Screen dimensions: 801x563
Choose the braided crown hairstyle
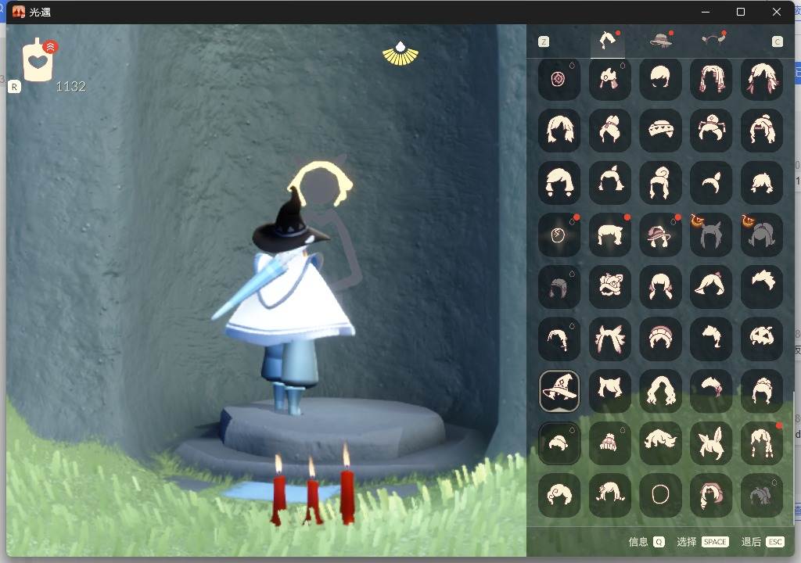761,391
